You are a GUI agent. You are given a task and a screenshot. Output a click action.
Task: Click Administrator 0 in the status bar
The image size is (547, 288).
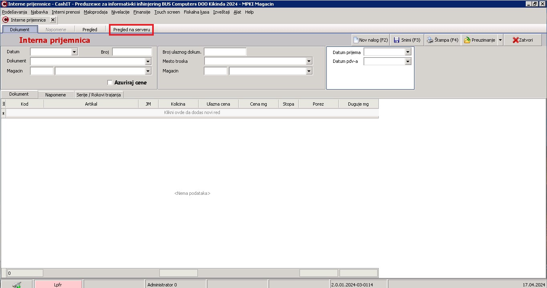pyautogui.click(x=162, y=285)
